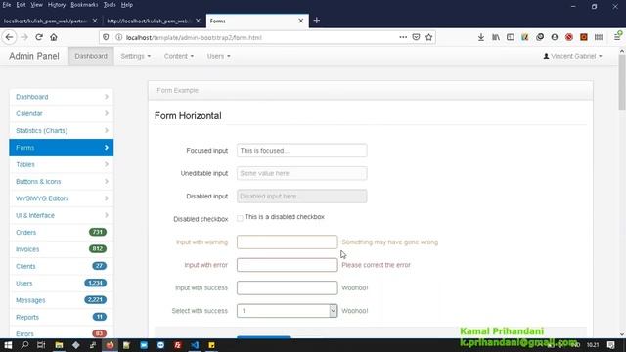Toggle the disabled checkbox
This screenshot has width=626, height=352.
click(x=240, y=218)
